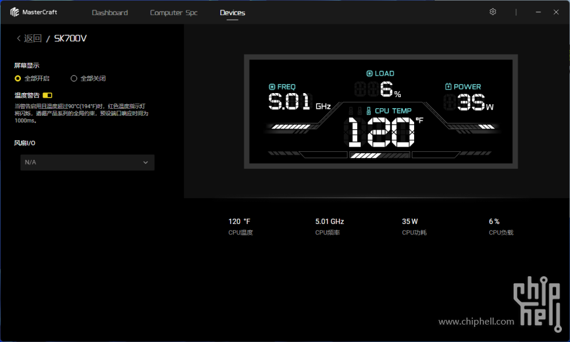Screen dimensions: 570x342
Task: Select the 全部关闭 radio button
Action: [x=74, y=78]
